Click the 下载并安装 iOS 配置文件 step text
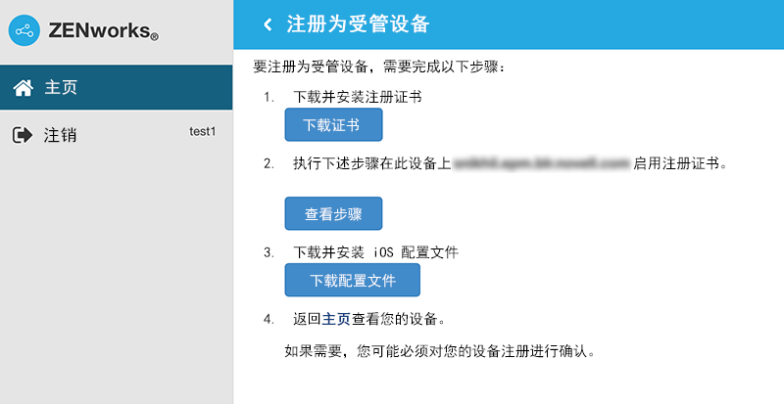 click(x=376, y=252)
